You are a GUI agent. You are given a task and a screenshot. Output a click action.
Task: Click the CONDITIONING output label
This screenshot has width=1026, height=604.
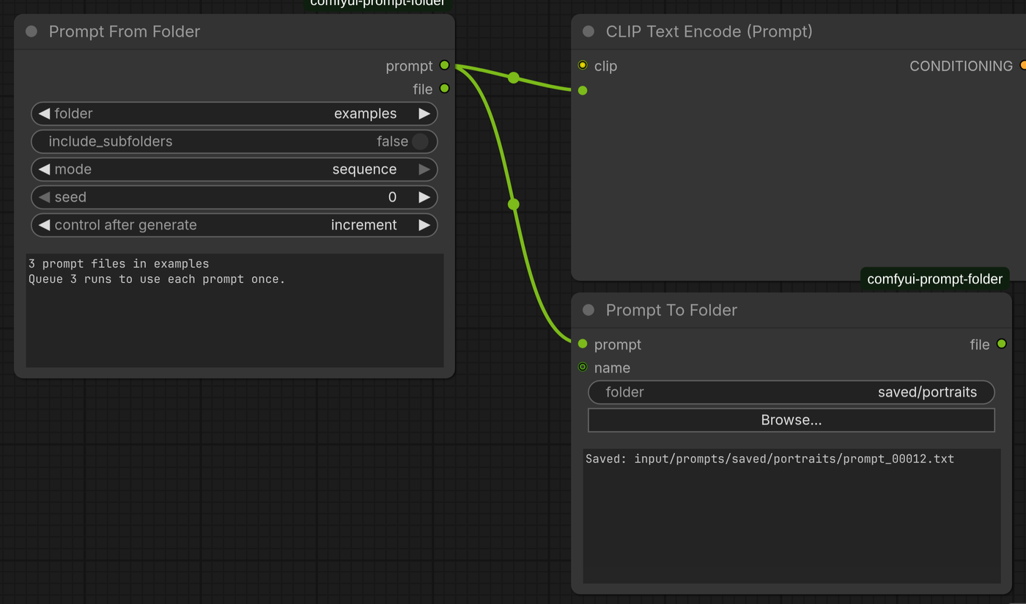click(961, 66)
